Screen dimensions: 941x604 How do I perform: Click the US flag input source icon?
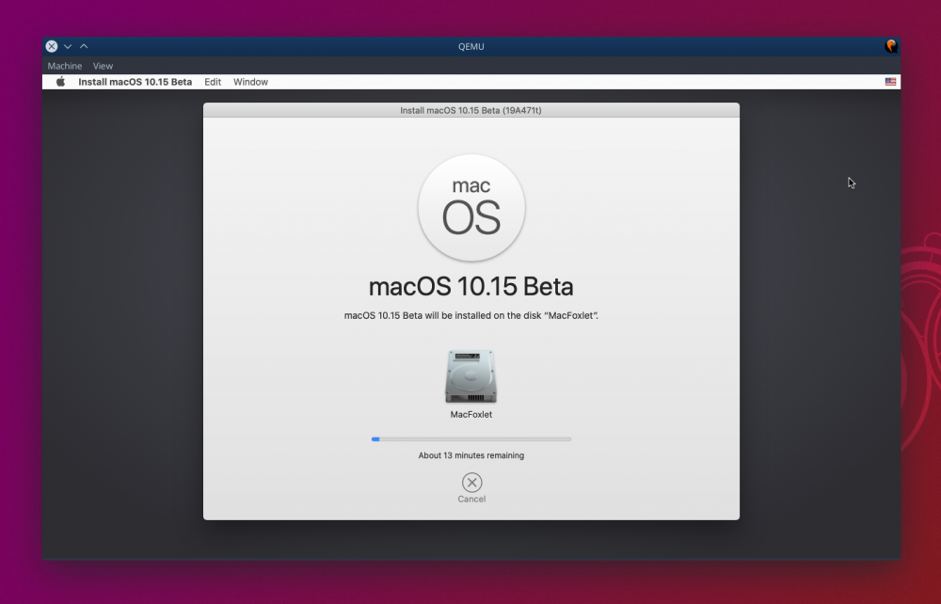[x=890, y=82]
